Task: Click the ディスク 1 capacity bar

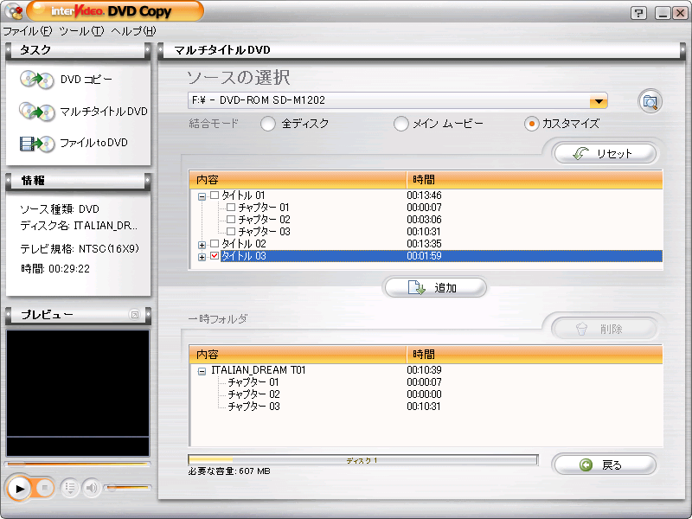Action: [362, 460]
